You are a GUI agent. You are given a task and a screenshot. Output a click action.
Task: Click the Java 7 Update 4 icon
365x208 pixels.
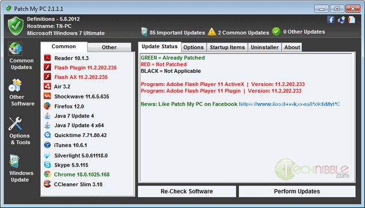(x=47, y=116)
